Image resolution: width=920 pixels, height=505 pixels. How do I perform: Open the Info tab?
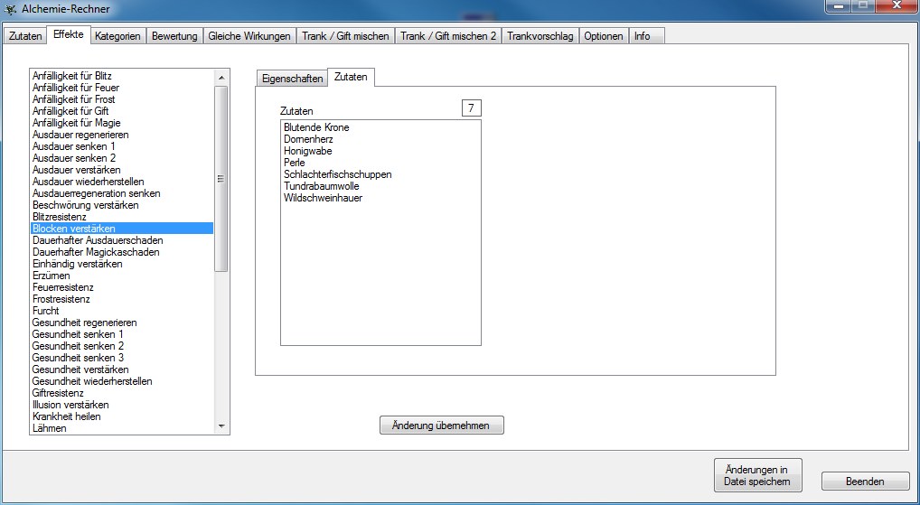[x=642, y=36]
